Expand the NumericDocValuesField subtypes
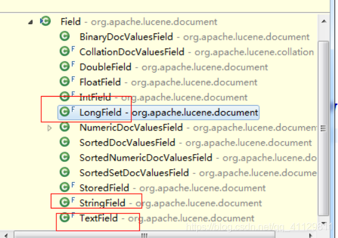Image resolution: width=338 pixels, height=238 pixels. 49,128
